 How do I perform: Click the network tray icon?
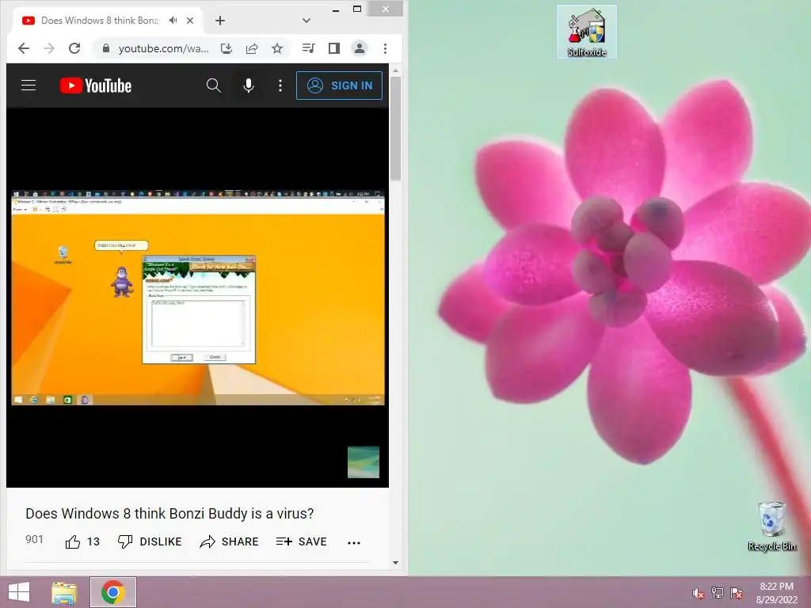pyautogui.click(x=718, y=593)
